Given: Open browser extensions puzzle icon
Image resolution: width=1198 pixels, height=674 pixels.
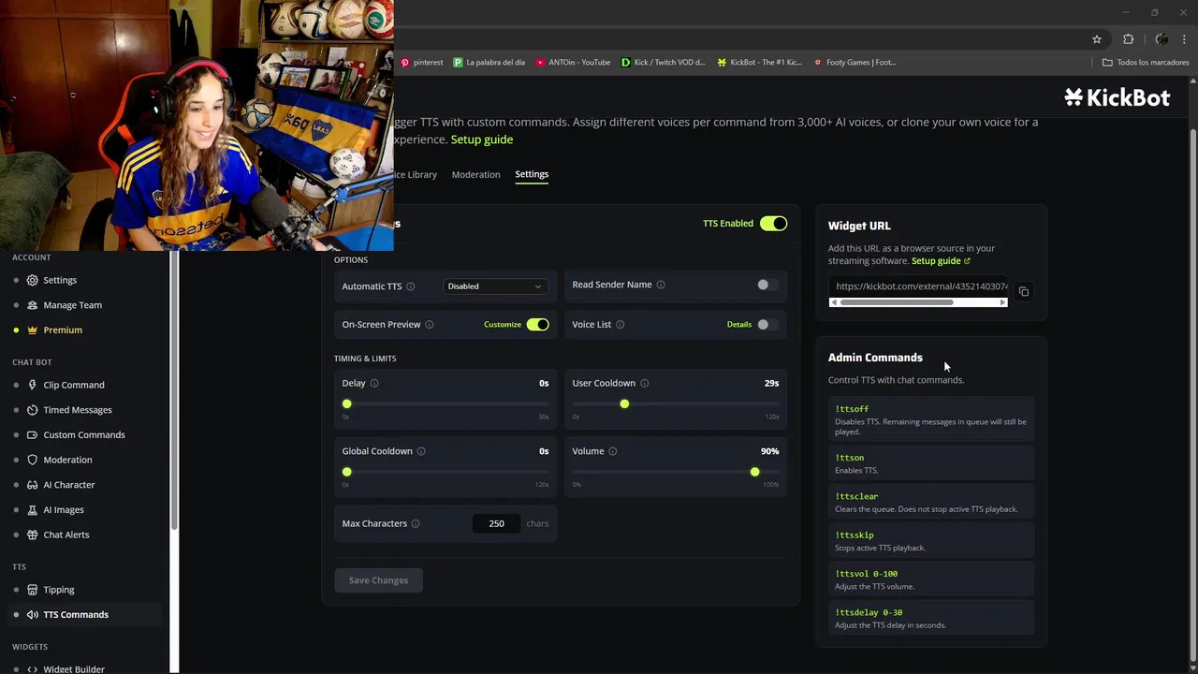Looking at the screenshot, I should point(1128,39).
